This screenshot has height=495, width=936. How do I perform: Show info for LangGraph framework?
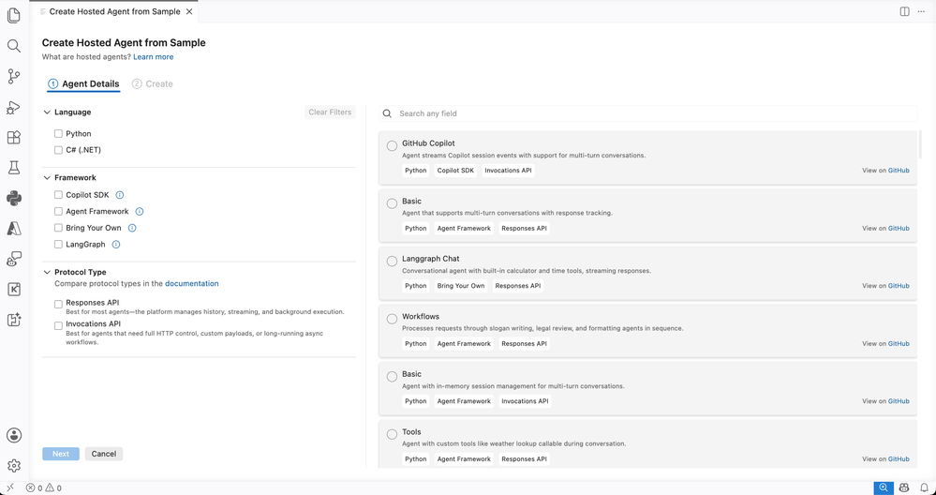point(116,244)
